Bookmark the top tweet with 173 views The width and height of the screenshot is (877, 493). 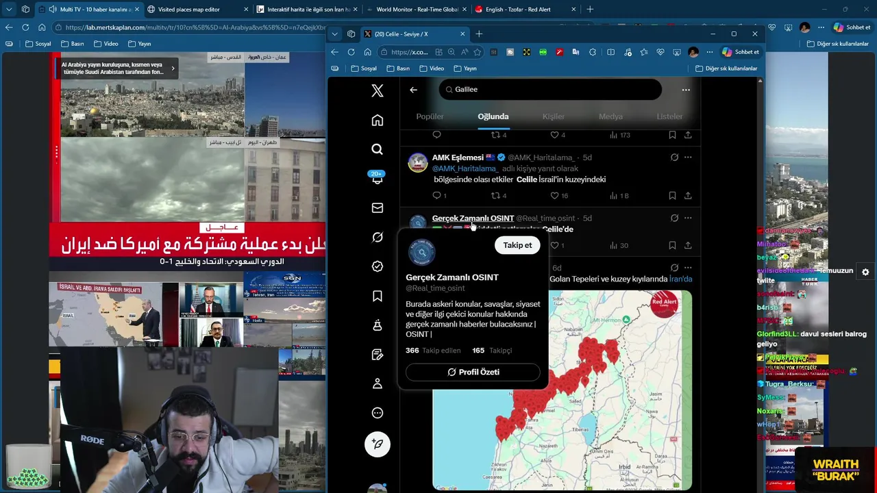672,135
